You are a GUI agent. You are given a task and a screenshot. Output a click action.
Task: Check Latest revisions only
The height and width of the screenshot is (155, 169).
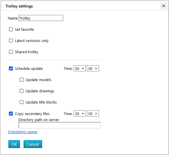[11, 41]
